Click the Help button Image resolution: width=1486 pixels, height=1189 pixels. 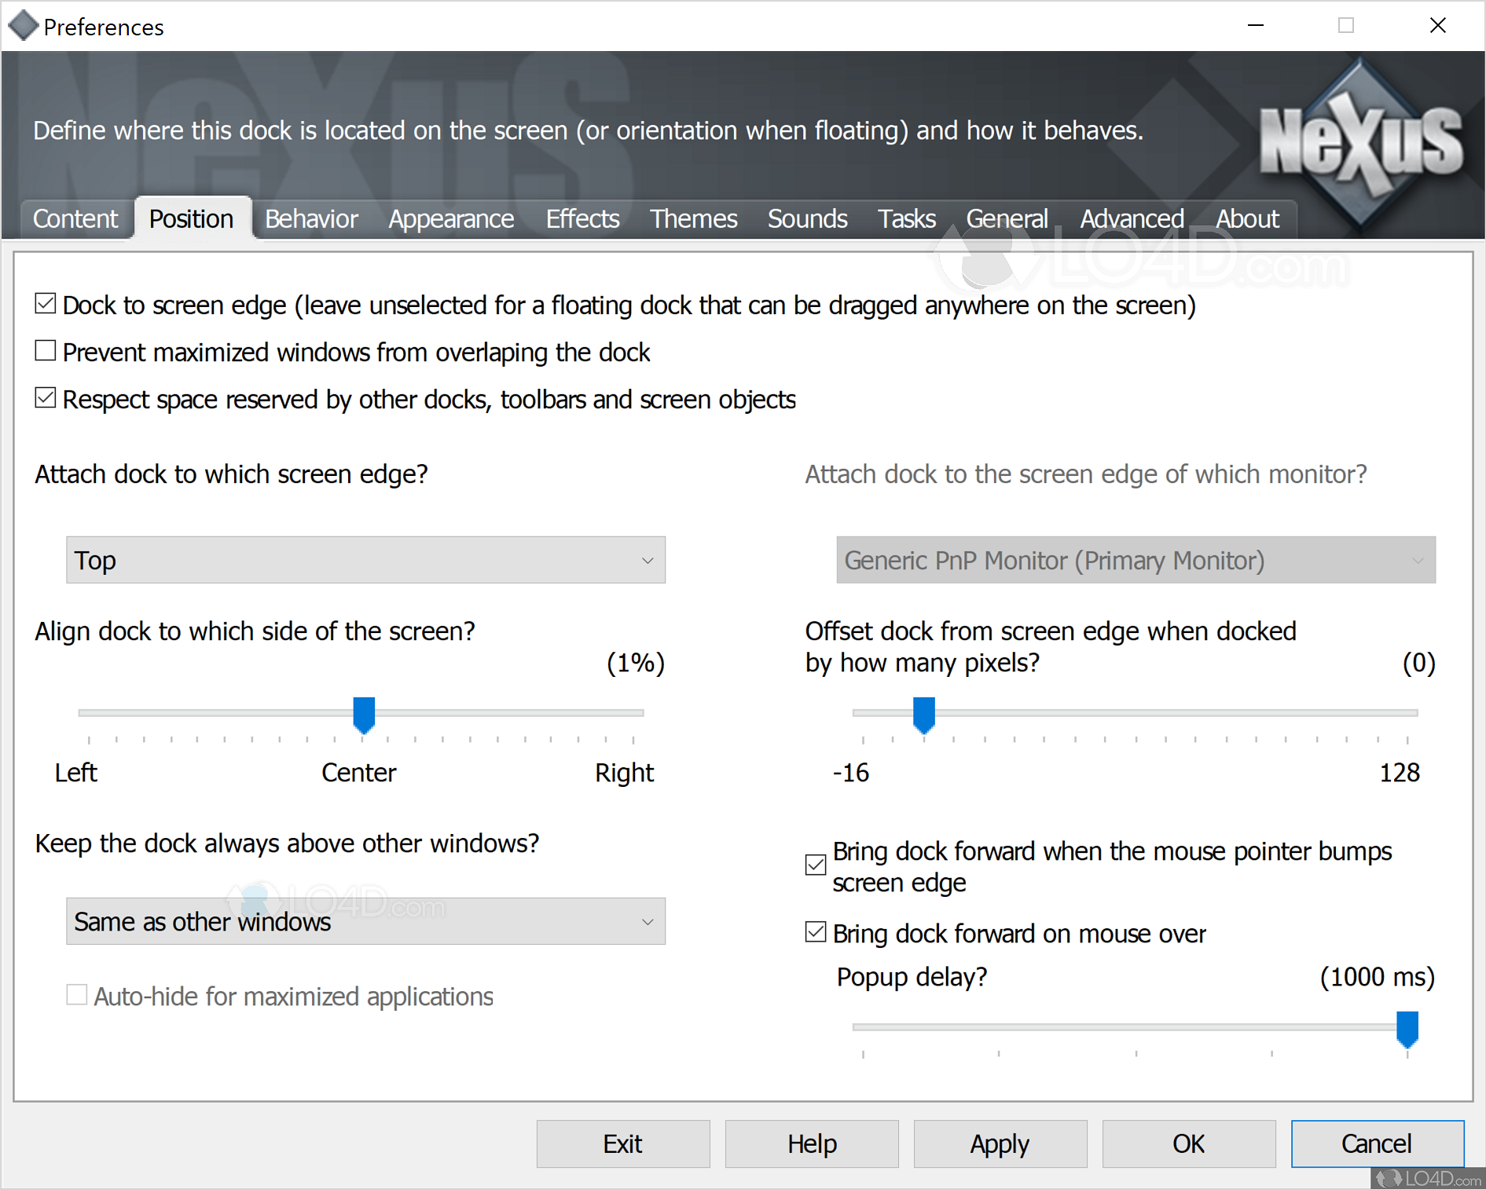point(812,1143)
